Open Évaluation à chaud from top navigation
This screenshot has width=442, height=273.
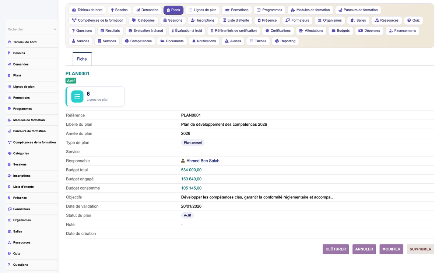[x=146, y=30]
